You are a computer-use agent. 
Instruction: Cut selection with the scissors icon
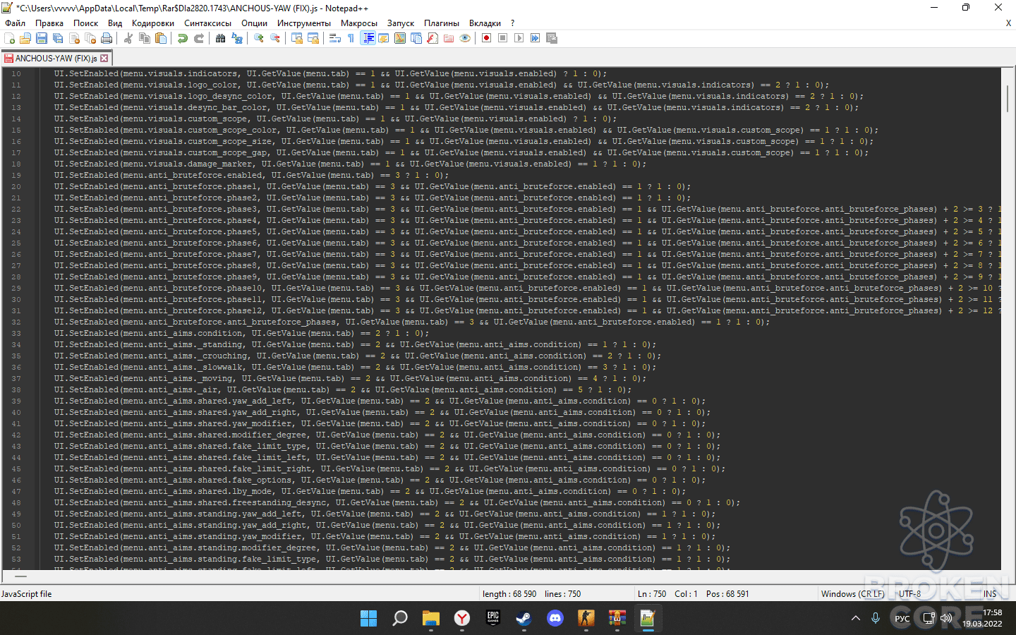click(128, 38)
